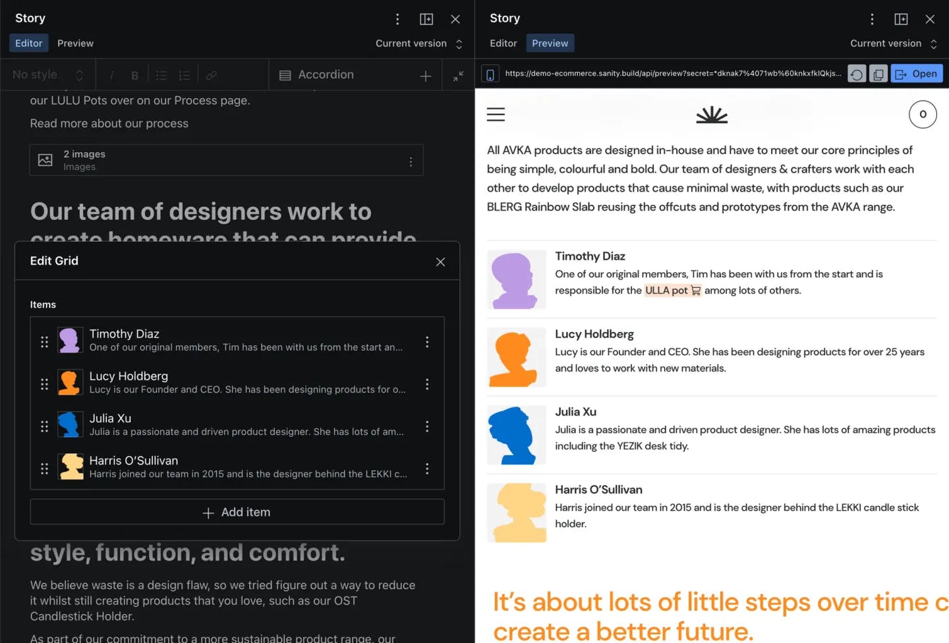Create a numbered list

pos(185,74)
